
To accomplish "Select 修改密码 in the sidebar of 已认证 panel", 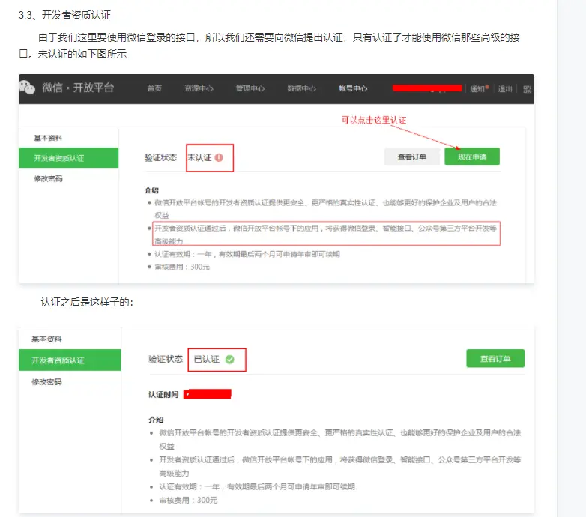I will coord(46,382).
